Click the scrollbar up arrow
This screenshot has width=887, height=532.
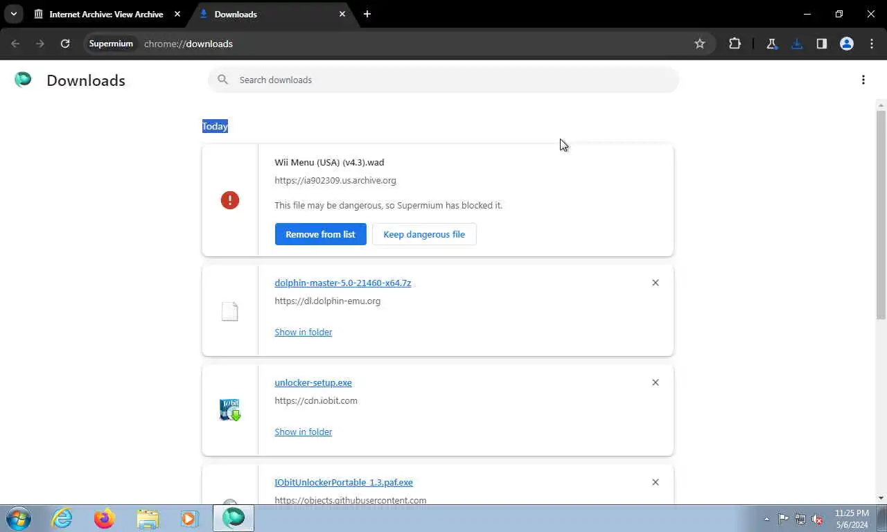881,105
